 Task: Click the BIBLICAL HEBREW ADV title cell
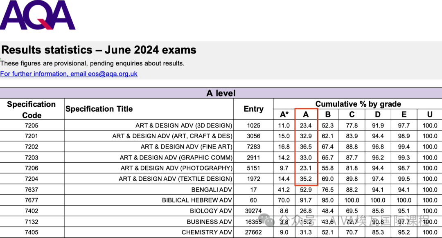(197, 200)
